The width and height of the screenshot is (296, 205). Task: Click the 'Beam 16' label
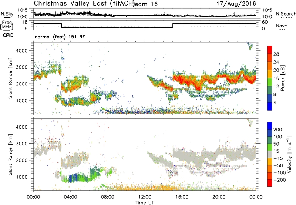145,4
